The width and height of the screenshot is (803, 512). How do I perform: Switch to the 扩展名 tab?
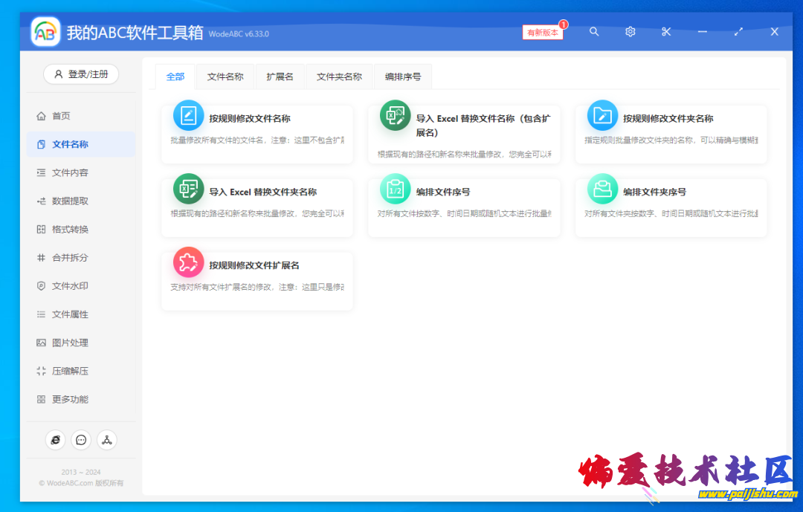pos(280,77)
